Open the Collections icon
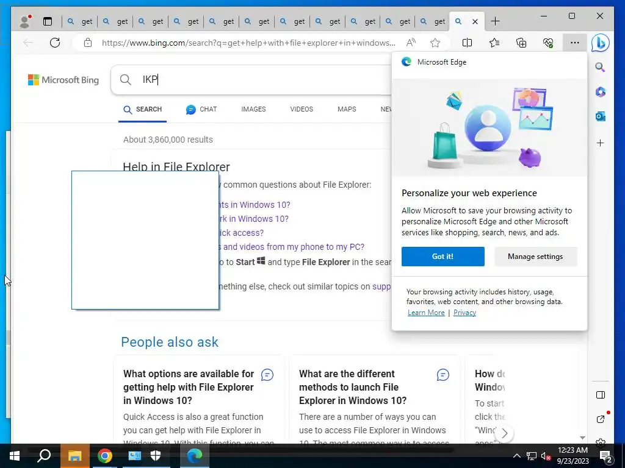The image size is (625, 468). pyautogui.click(x=521, y=43)
